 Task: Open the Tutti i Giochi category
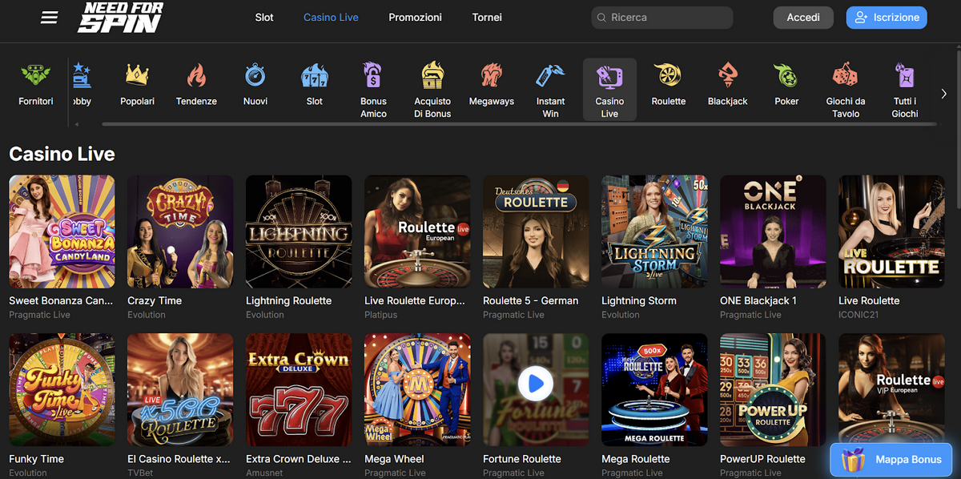click(905, 90)
